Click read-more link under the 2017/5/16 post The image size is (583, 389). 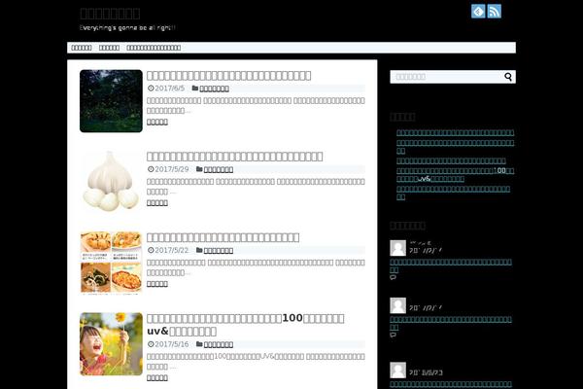point(157,378)
